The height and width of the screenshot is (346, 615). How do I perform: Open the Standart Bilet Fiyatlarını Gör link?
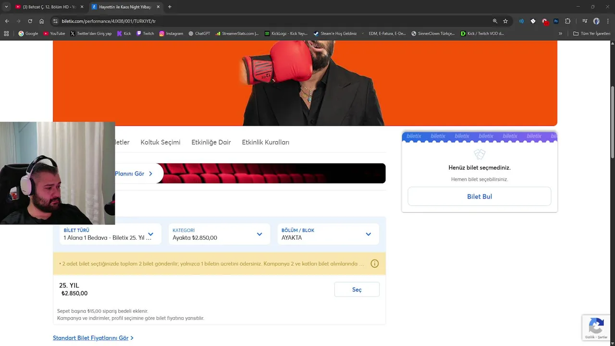pos(93,338)
